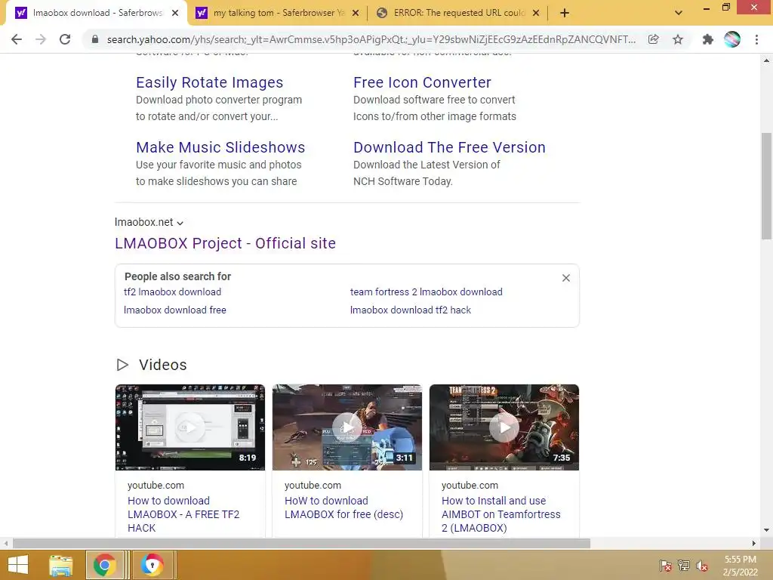Click the forward navigation arrow

pyautogui.click(x=41, y=39)
